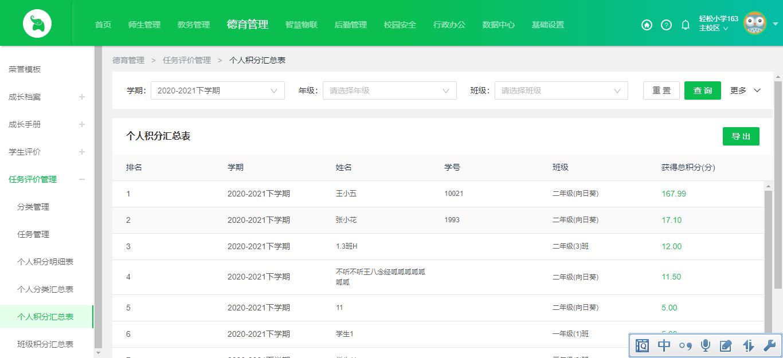Open the 首页 menu item
This screenshot has width=783, height=358.
(103, 25)
